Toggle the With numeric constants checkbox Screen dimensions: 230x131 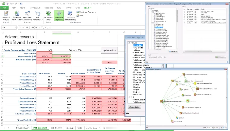tap(155, 35)
